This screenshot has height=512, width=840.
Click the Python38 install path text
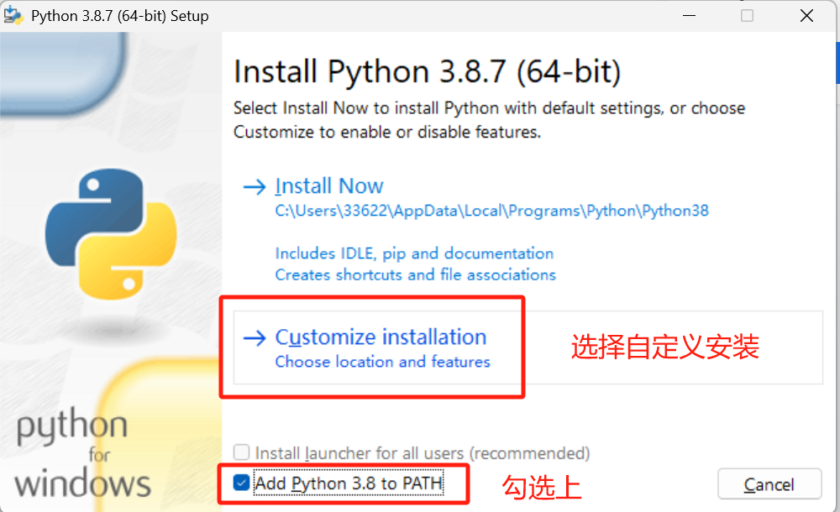491,211
